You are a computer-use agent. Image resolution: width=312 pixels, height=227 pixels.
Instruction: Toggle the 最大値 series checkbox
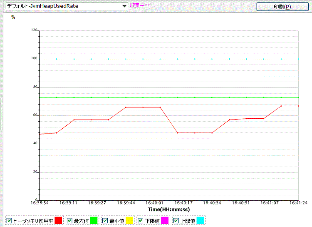[69, 221]
